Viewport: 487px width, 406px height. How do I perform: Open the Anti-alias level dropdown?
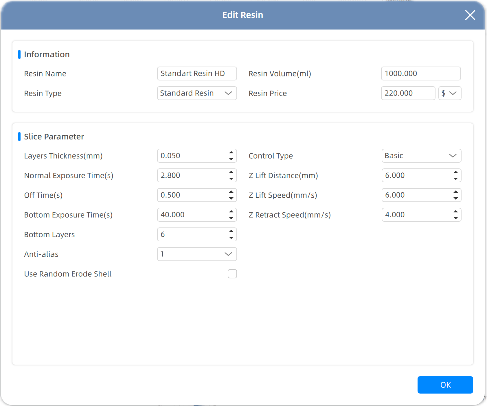coord(197,254)
